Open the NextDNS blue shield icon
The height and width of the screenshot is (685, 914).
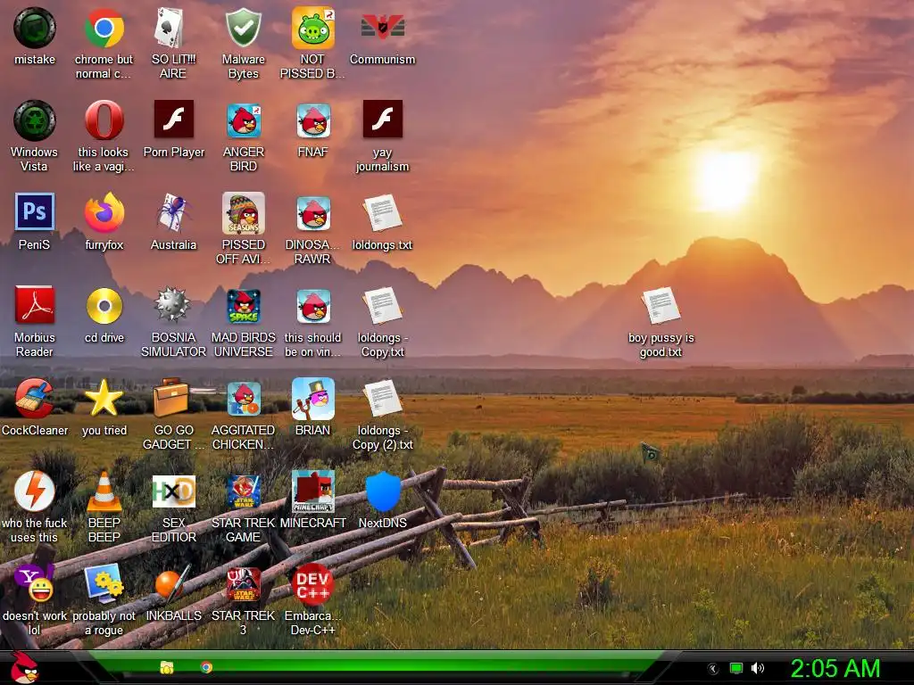382,492
